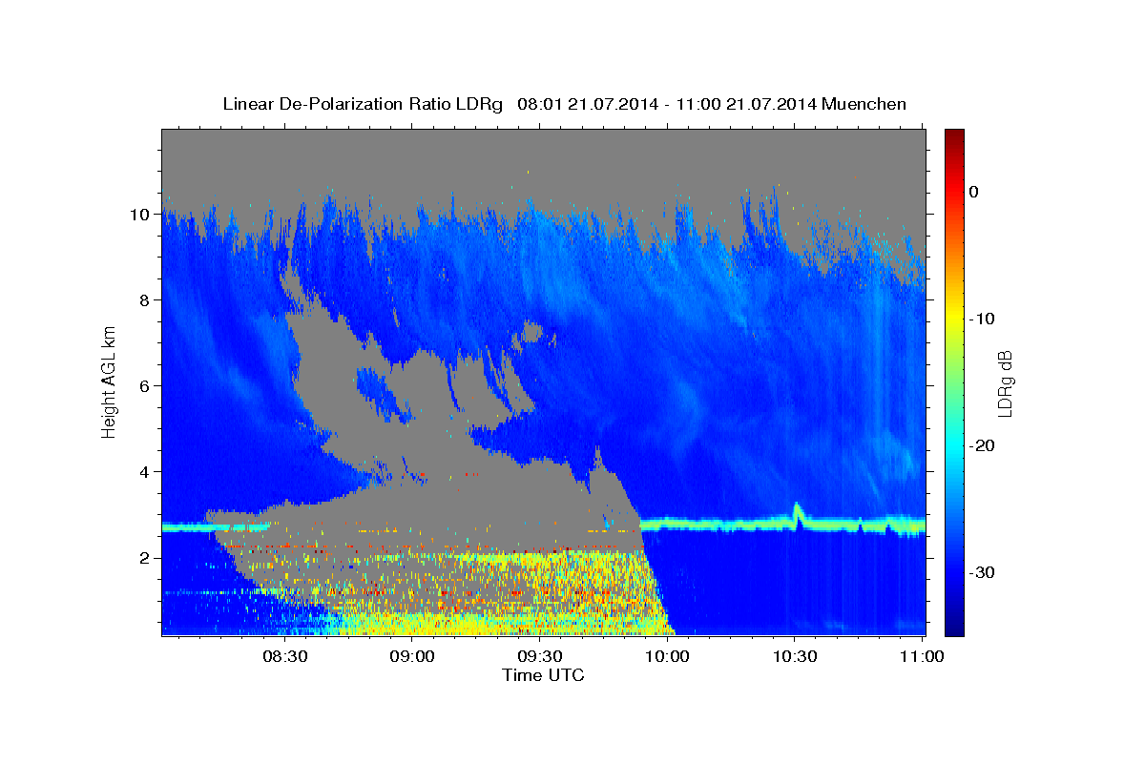The width and height of the screenshot is (1145, 763).
Task: Click the 'Time UTC' axis title
Action: pos(543,675)
